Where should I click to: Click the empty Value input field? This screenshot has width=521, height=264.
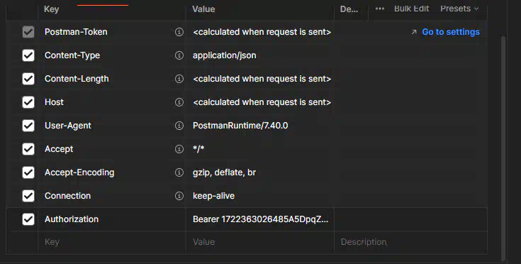click(260, 242)
